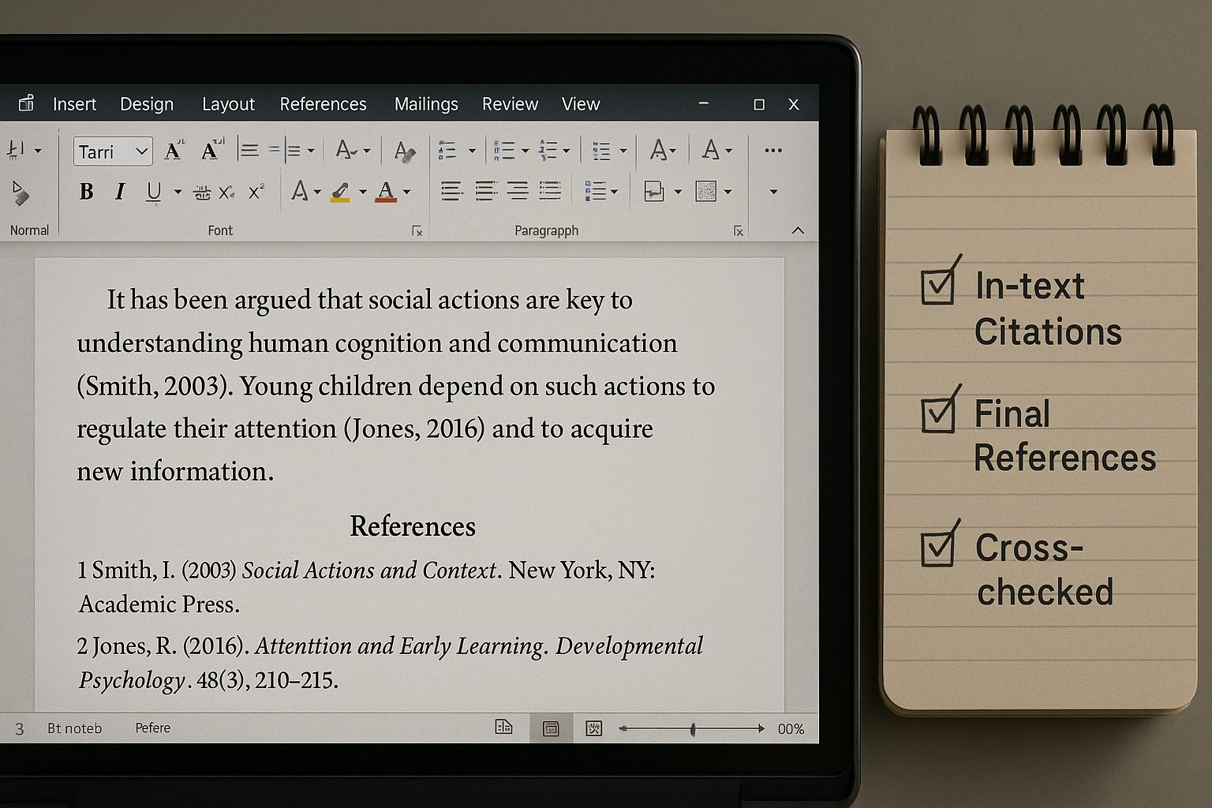
Task: Click the Clear Formatting eraser icon
Action: point(405,151)
